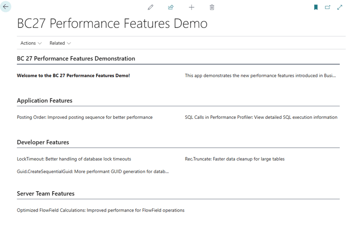The width and height of the screenshot is (353, 226).
Task: Click the plus new record icon
Action: click(191, 7)
